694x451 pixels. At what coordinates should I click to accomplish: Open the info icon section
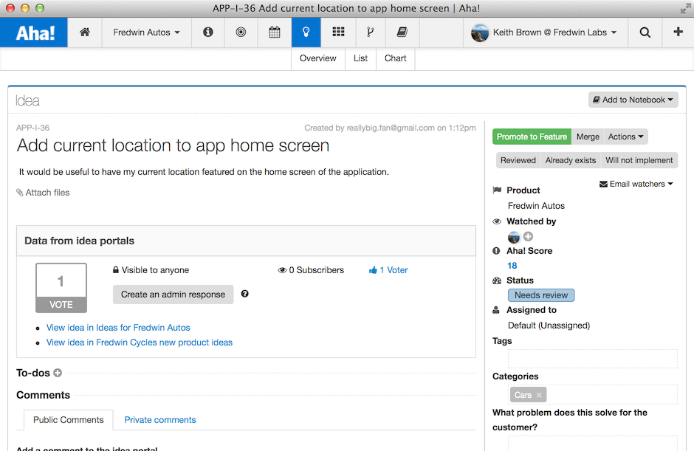pyautogui.click(x=208, y=32)
